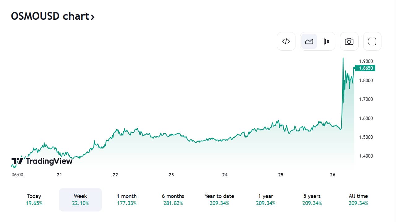Viewport: 396px width, 222px height.
Task: Click the 1.9000 price axis label
Action: [366, 61]
